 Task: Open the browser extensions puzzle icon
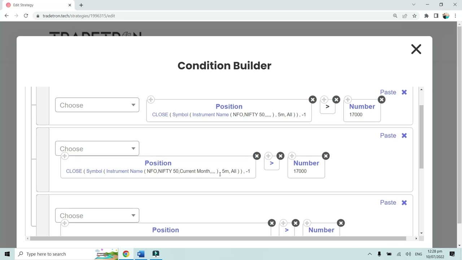tap(426, 16)
